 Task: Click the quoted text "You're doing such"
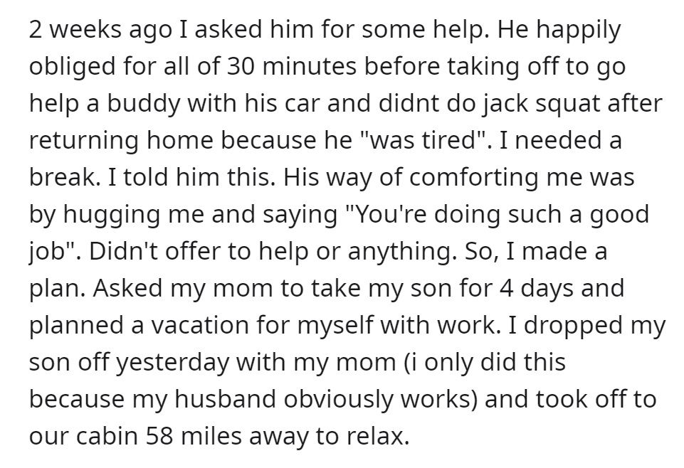coord(454,215)
